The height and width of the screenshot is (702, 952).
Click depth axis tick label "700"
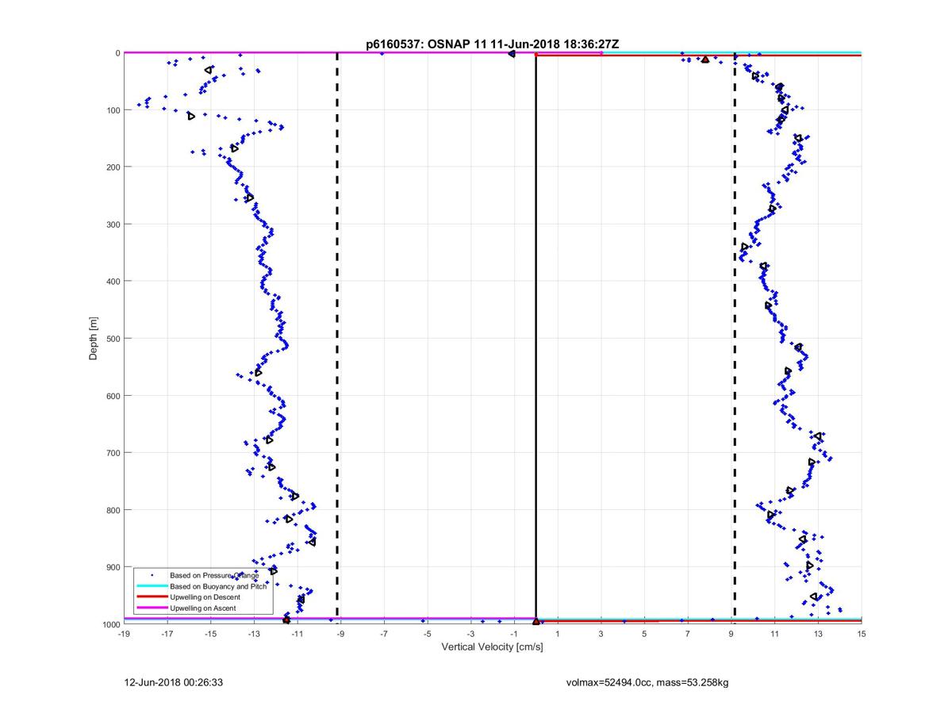tap(112, 452)
